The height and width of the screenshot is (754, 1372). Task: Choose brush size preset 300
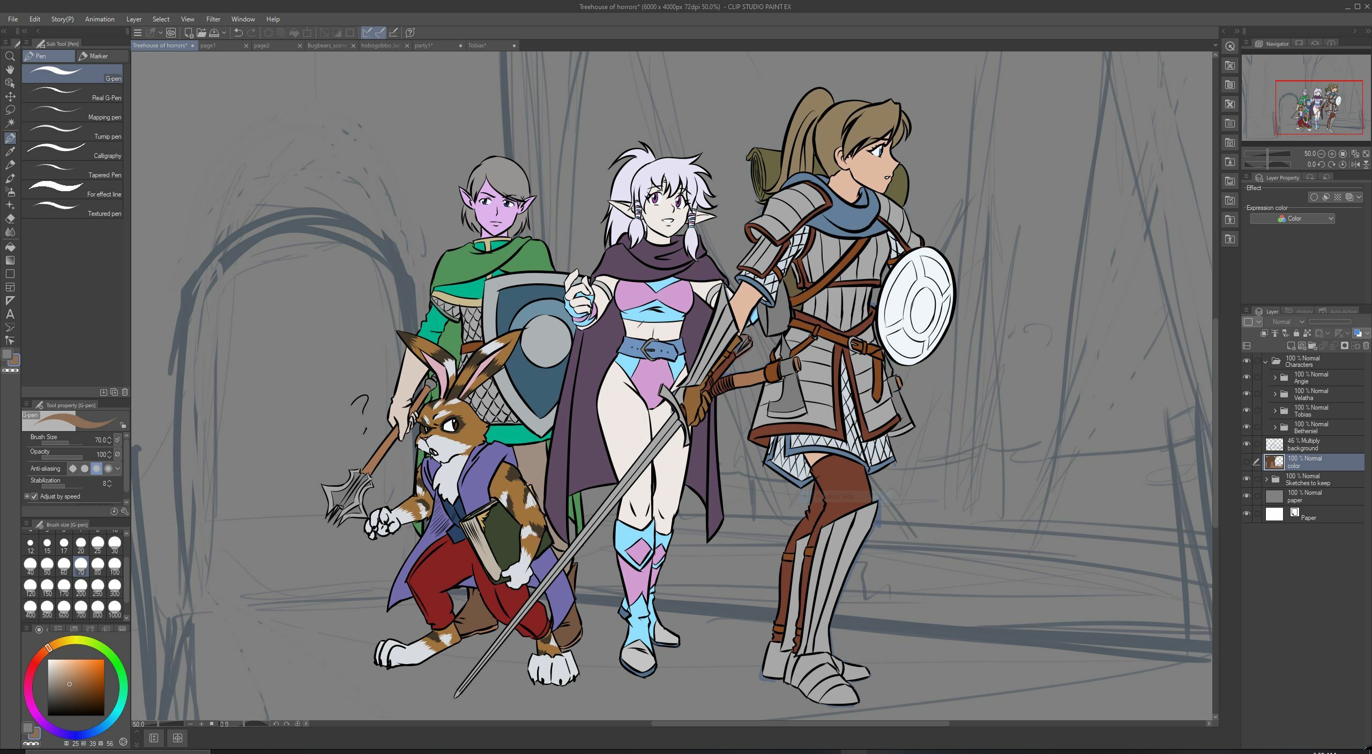pos(114,587)
